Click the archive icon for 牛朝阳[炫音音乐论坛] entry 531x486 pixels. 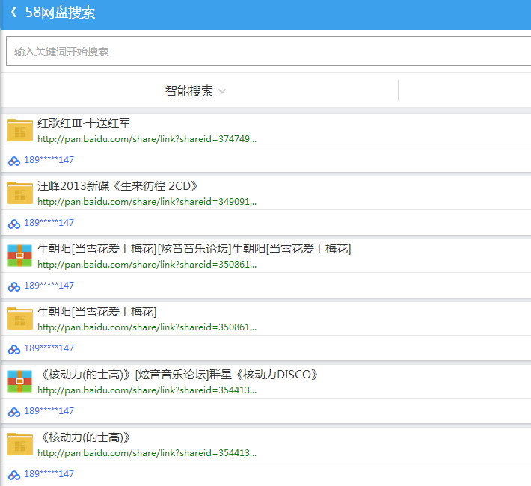click(x=20, y=256)
